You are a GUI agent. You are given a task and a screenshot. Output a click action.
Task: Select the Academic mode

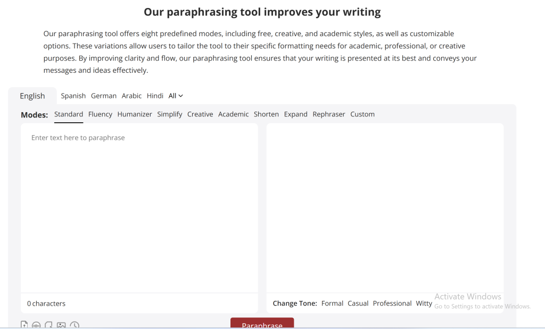pyautogui.click(x=233, y=114)
